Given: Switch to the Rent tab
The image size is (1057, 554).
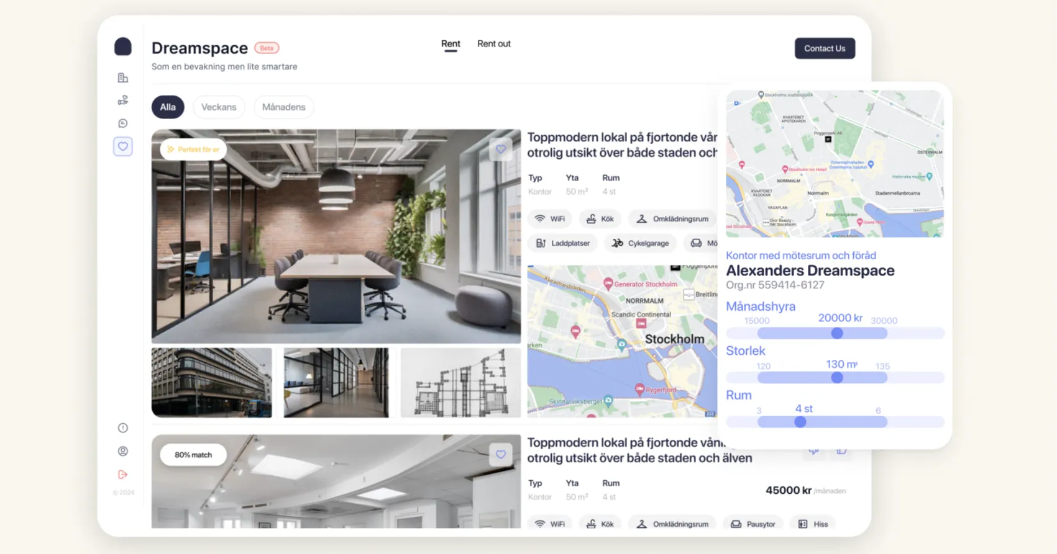Looking at the screenshot, I should point(451,43).
